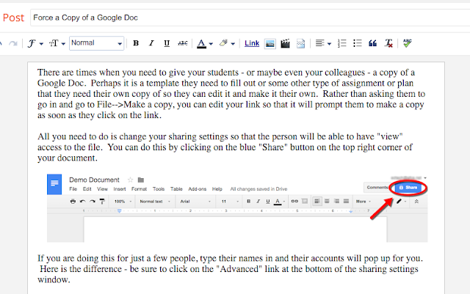Viewport: 470px width, 294px height.
Task: Open the font family dropdown
Action: [x=35, y=43]
